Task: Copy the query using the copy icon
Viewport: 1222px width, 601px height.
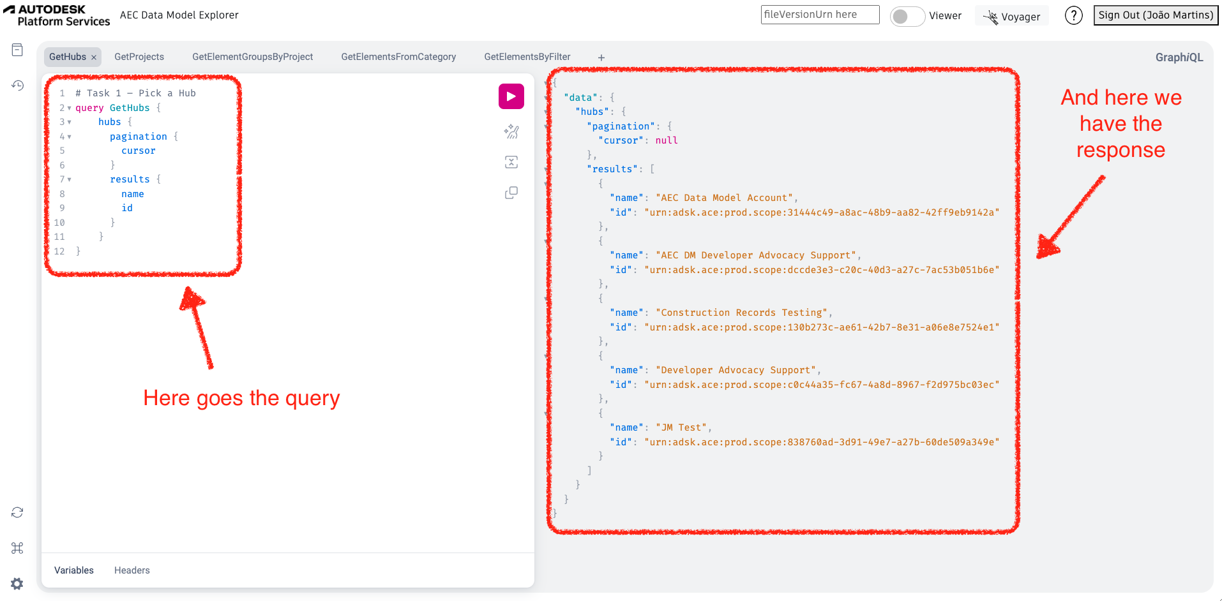Action: tap(511, 193)
